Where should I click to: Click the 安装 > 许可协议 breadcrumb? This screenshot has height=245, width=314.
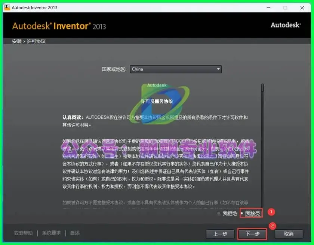coord(29,41)
